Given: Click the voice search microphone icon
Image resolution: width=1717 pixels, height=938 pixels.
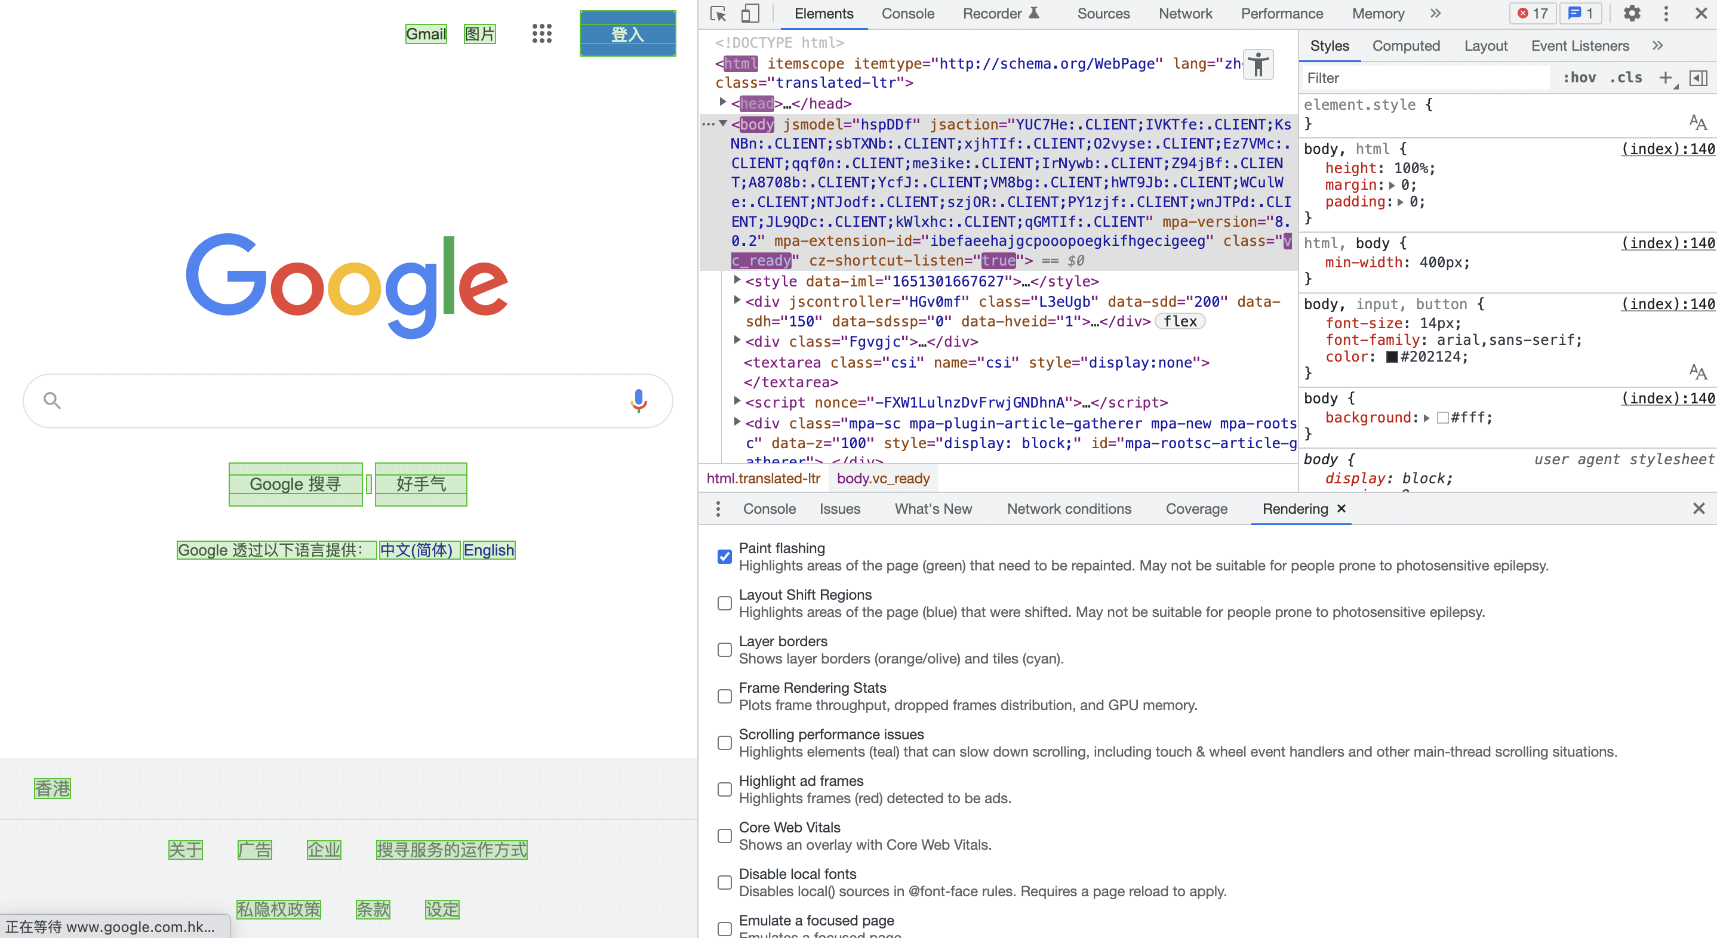Looking at the screenshot, I should click(x=638, y=400).
